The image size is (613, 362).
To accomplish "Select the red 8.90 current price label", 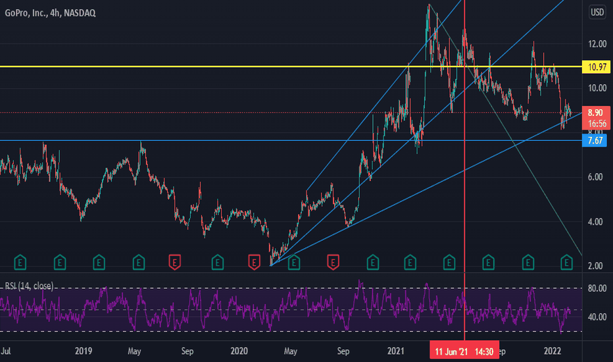I will (596, 113).
